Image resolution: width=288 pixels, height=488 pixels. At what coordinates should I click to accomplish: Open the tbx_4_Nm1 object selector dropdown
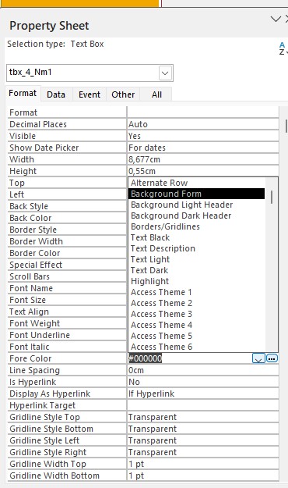[x=165, y=73]
